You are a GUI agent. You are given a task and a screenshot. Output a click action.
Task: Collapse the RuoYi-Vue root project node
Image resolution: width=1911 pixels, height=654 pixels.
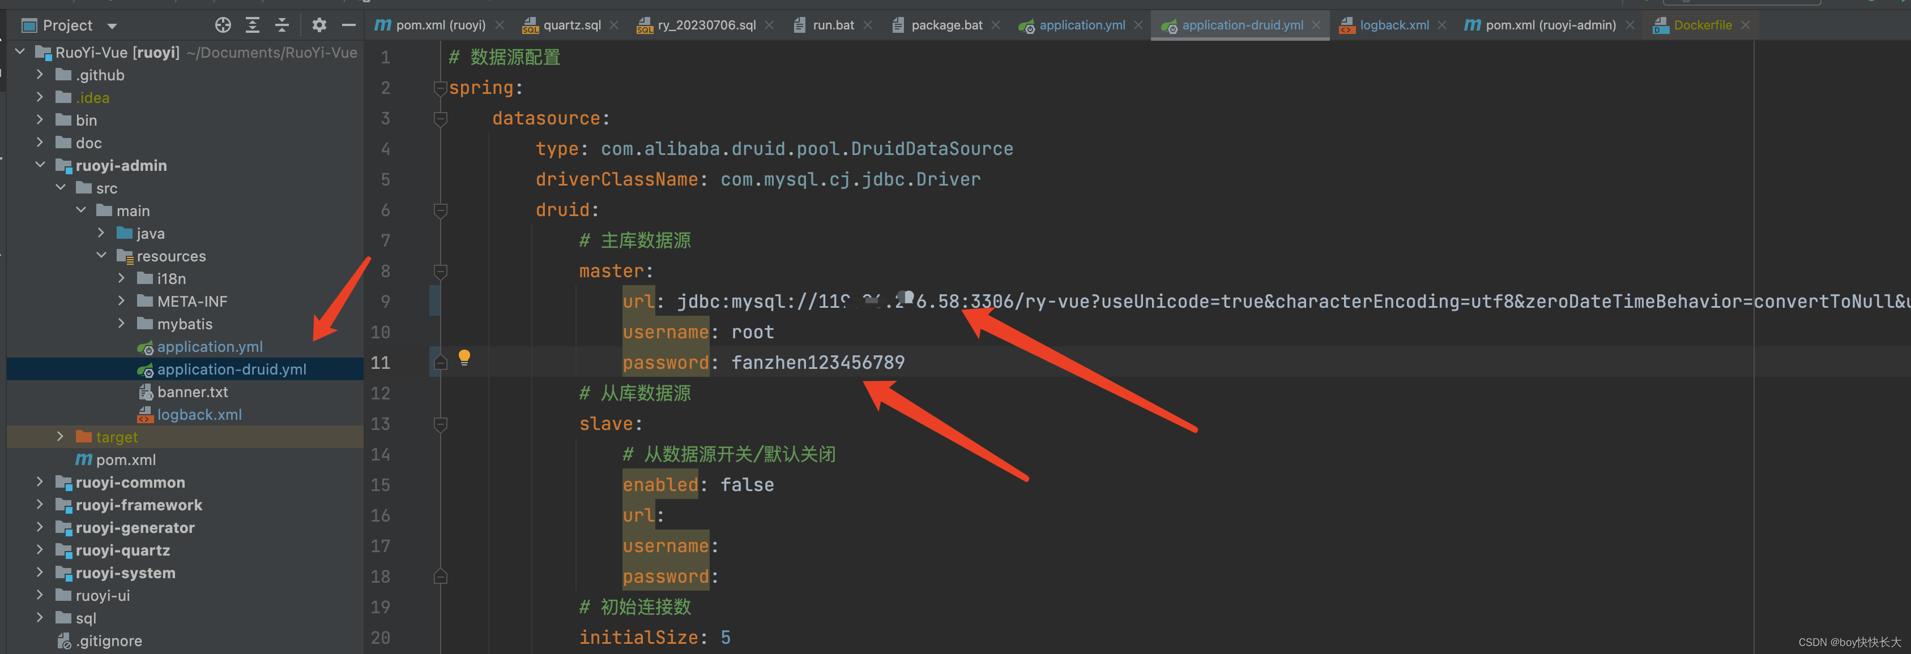20,52
